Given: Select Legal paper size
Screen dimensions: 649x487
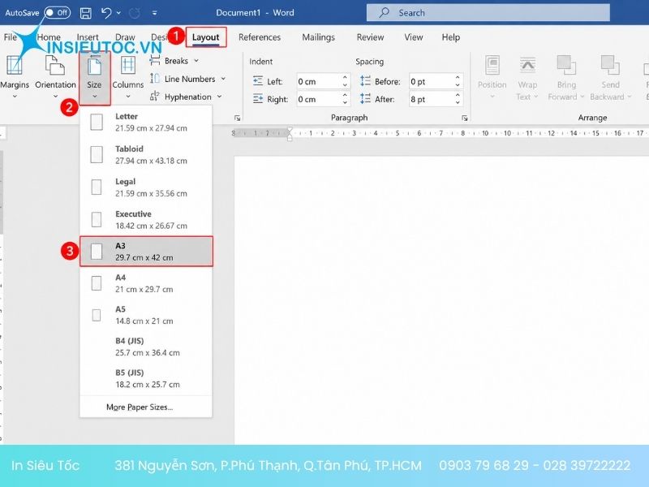Looking at the screenshot, I should click(146, 187).
